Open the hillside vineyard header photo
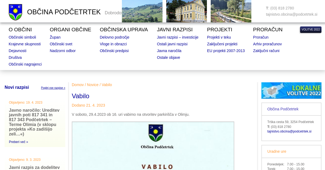Viewport: 325px width, 170px height. [142, 11]
